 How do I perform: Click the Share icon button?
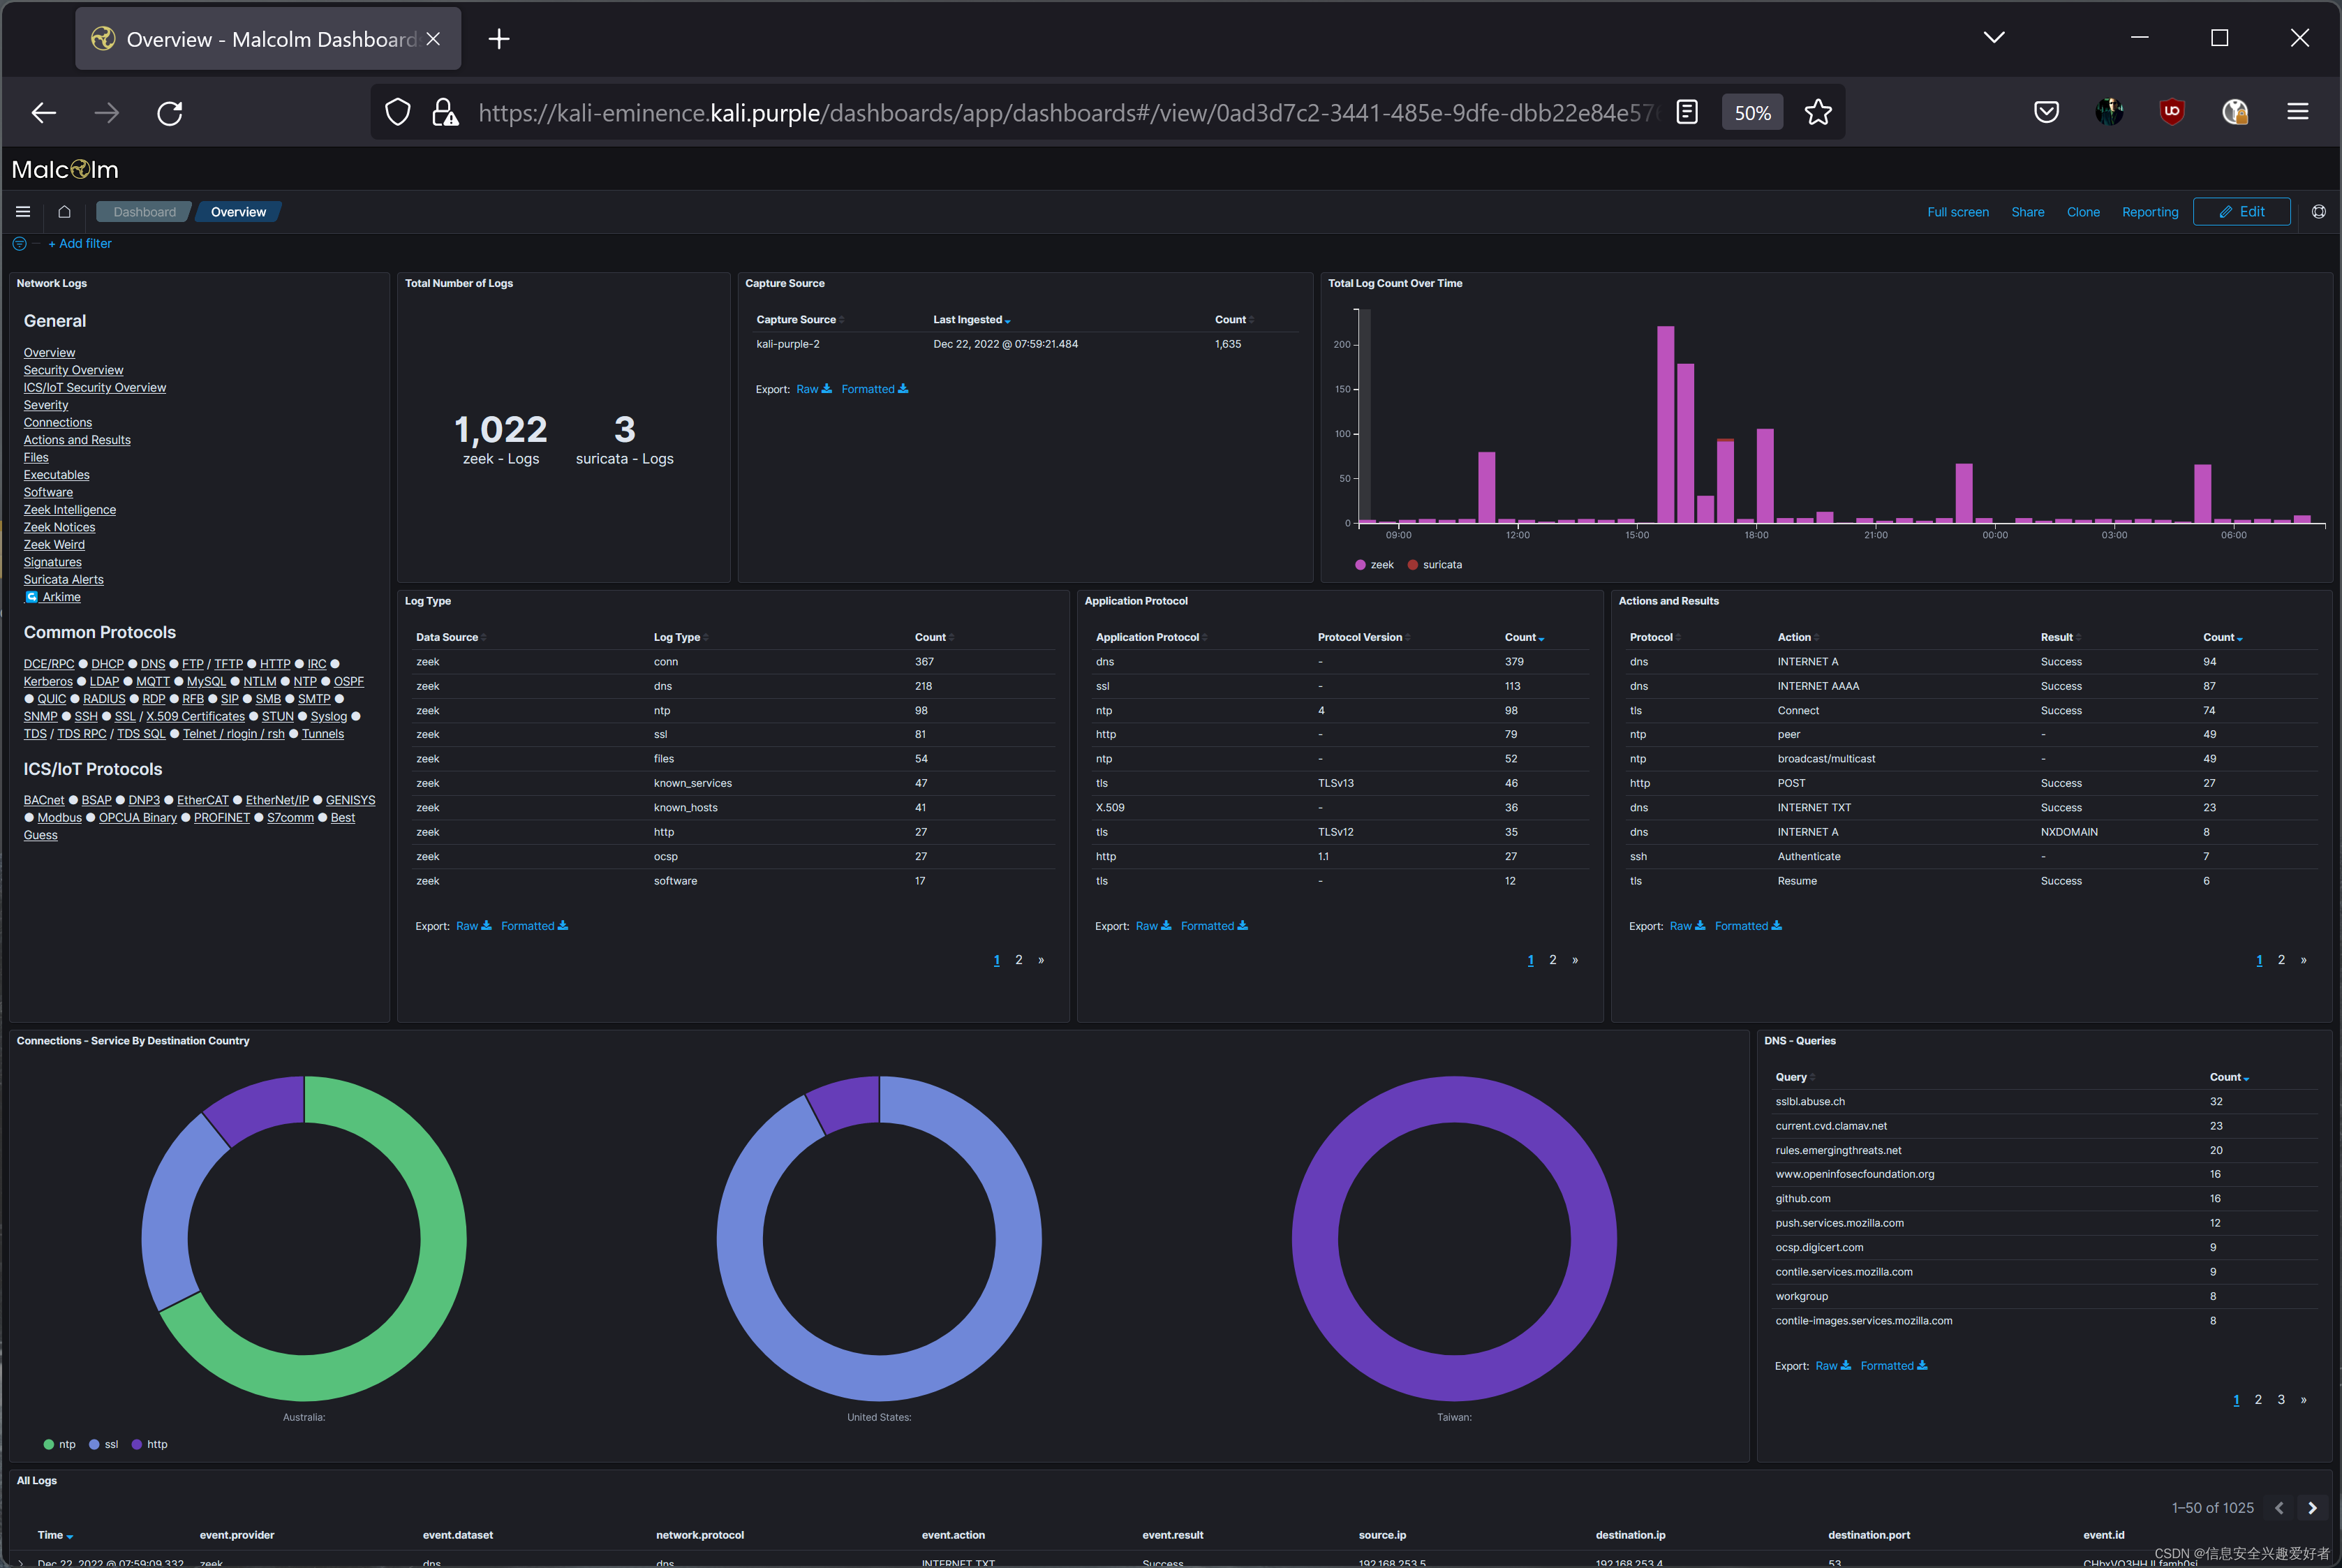click(x=2027, y=212)
